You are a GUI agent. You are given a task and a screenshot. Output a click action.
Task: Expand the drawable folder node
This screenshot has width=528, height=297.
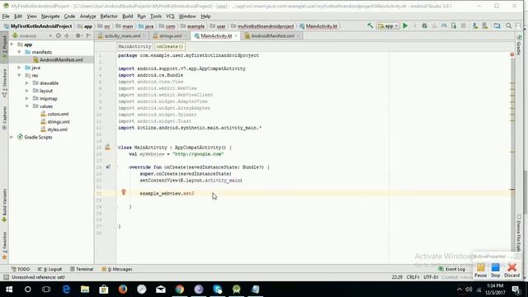[x=27, y=82]
